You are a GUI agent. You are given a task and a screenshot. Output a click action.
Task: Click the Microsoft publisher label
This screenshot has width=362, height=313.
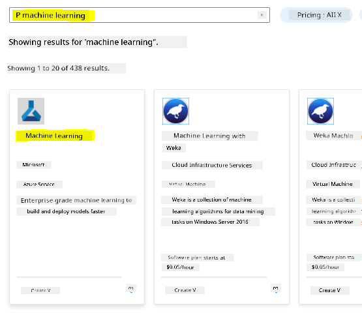point(34,165)
